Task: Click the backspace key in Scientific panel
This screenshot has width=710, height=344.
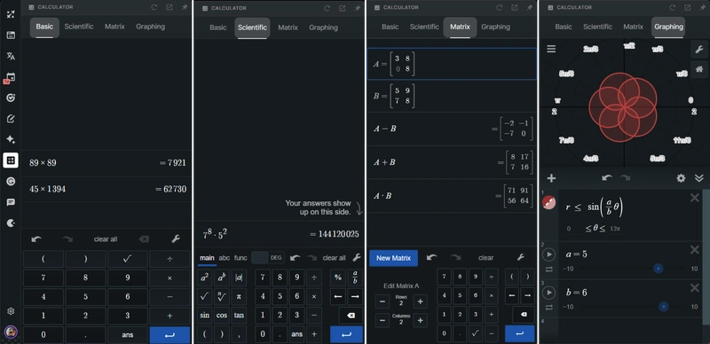Action: click(x=351, y=316)
